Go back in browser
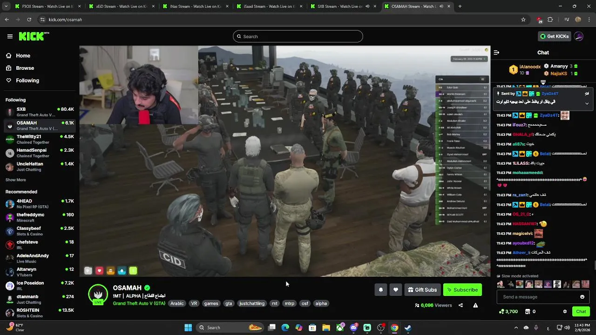The height and width of the screenshot is (335, 596). tap(7, 20)
